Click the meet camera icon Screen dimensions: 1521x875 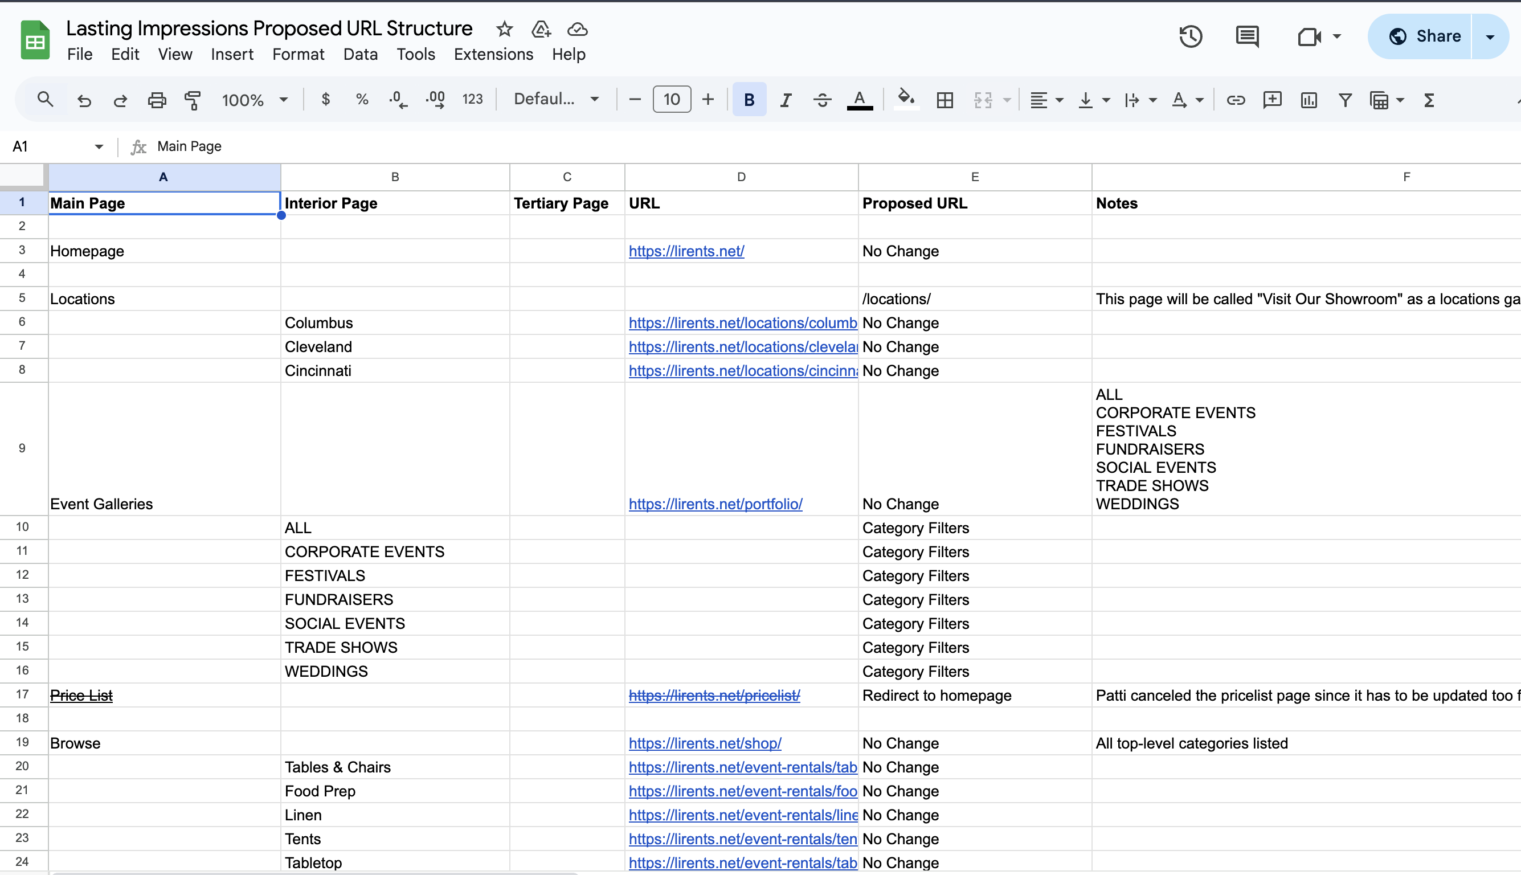[x=1309, y=36]
